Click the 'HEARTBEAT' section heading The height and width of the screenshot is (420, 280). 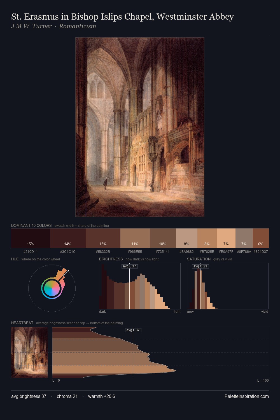point(22,323)
